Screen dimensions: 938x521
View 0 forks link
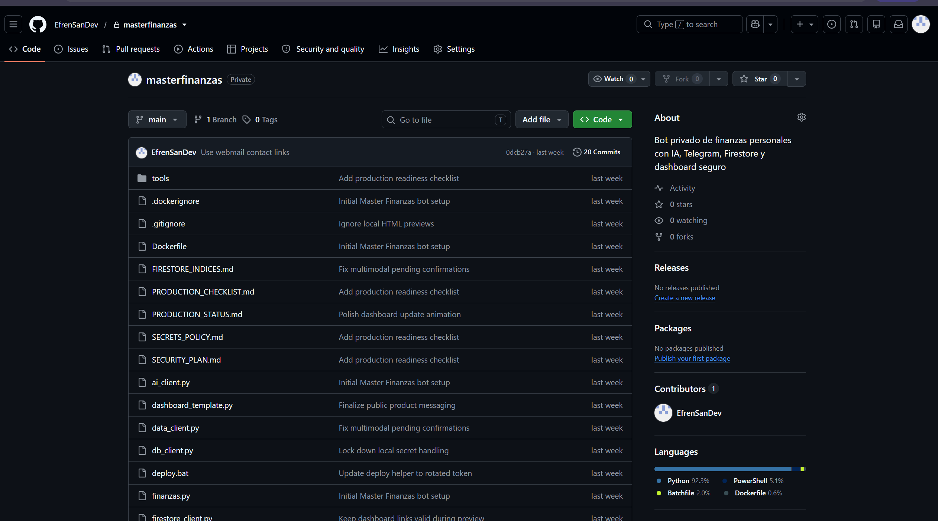tap(681, 237)
